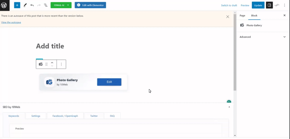Open the strikethrough plugin icon in toolbar
This screenshot has width=290, height=139.
pyautogui.click(x=277, y=5)
